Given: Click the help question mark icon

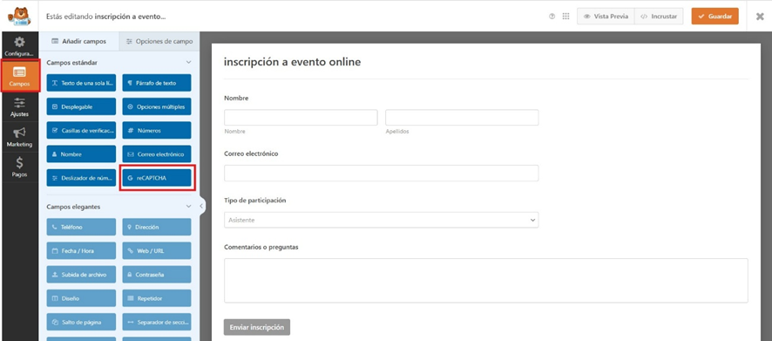Looking at the screenshot, I should (552, 17).
